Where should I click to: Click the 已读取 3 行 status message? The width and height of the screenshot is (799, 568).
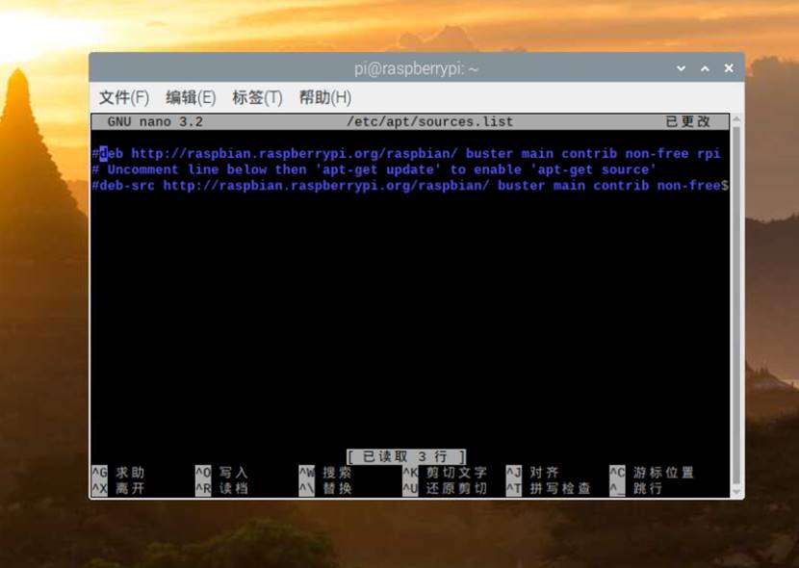coord(406,456)
